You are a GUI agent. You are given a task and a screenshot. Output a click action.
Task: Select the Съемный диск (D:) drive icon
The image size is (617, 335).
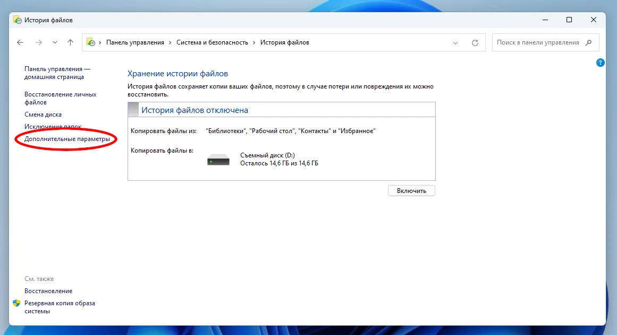[x=218, y=160]
